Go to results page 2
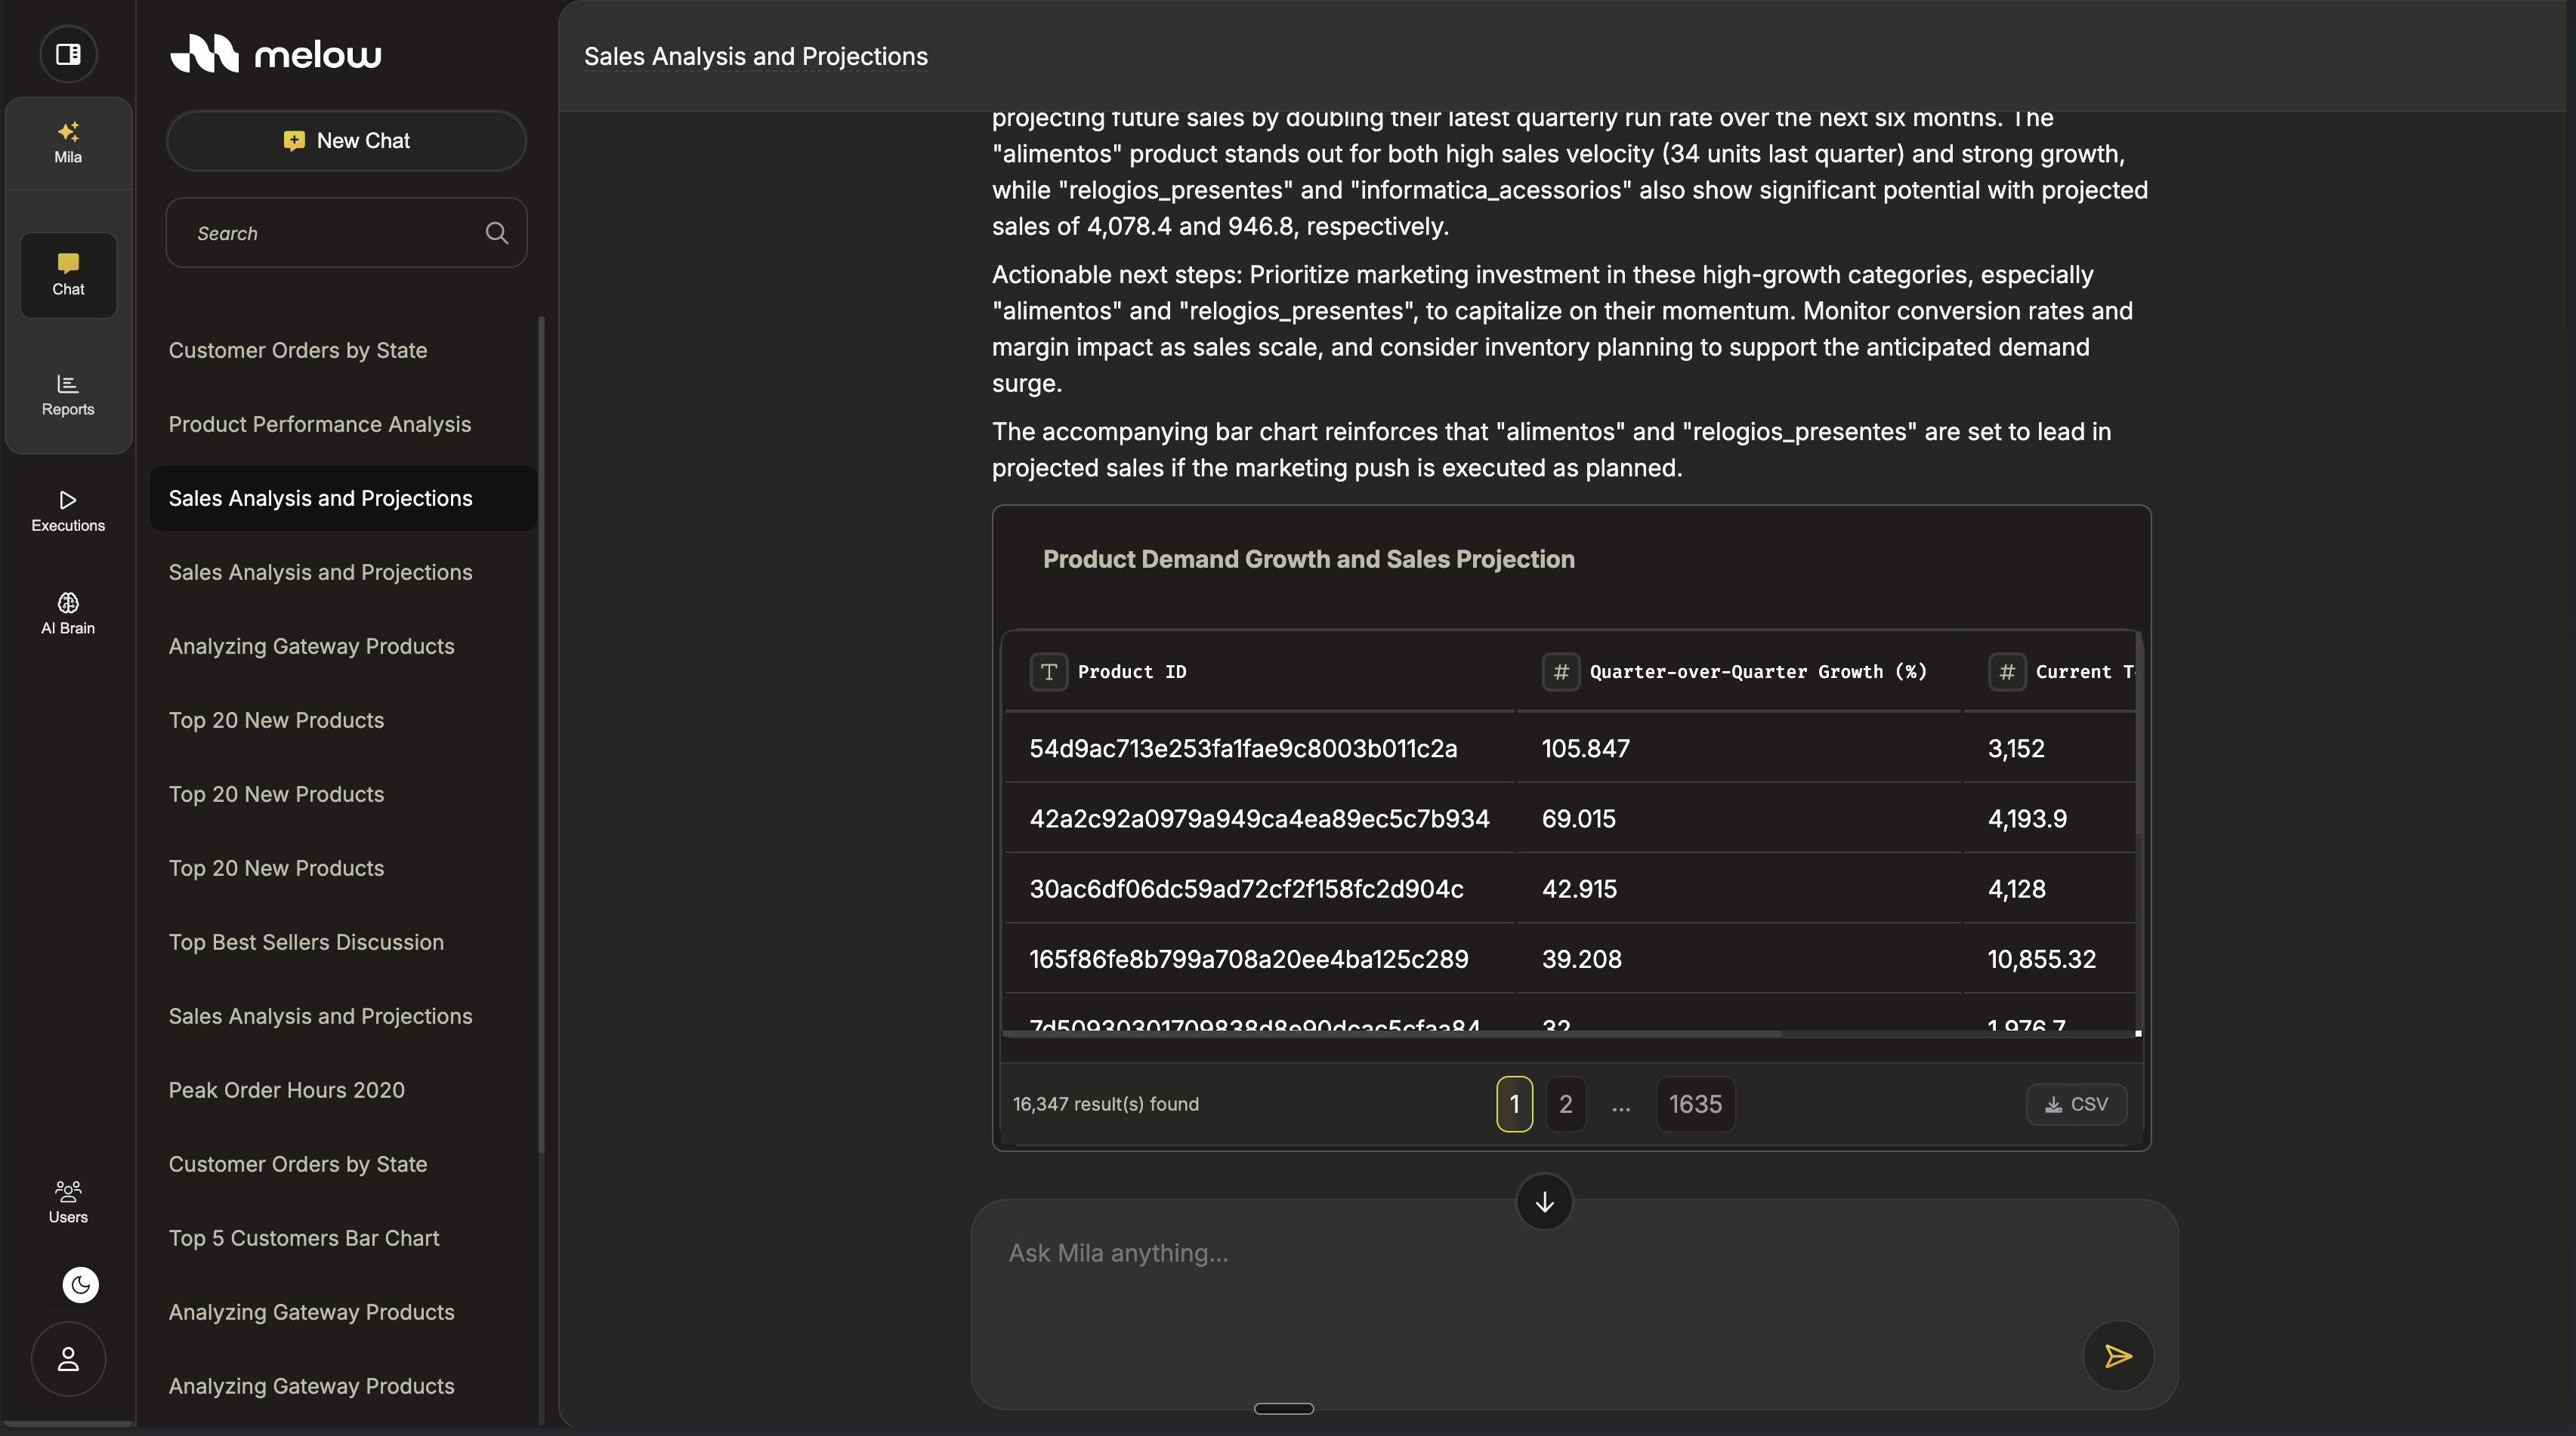Screen dimensions: 2576x1436 pos(1565,1103)
